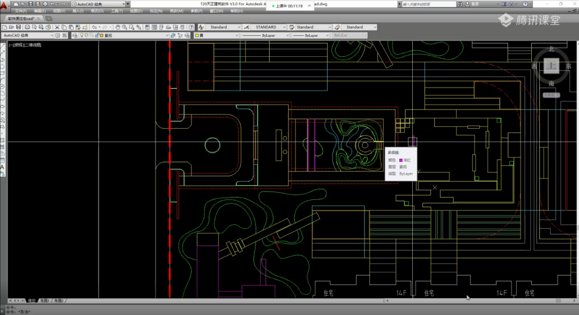Select the Zoom Realtime magnifier
This screenshot has height=315, width=579.
coord(124,27)
